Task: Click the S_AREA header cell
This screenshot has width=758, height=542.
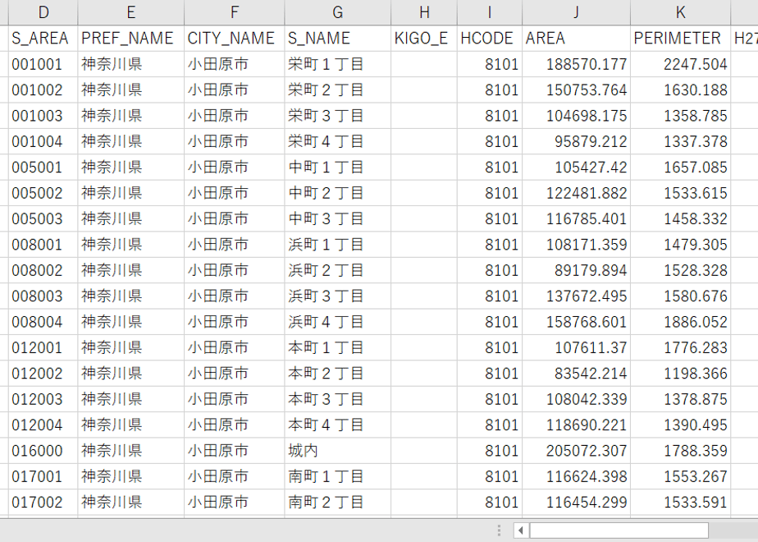Action: 43,39
